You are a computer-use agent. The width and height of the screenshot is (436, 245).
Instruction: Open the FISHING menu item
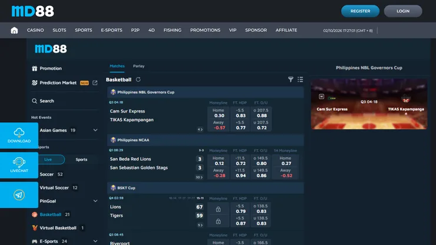click(x=173, y=30)
